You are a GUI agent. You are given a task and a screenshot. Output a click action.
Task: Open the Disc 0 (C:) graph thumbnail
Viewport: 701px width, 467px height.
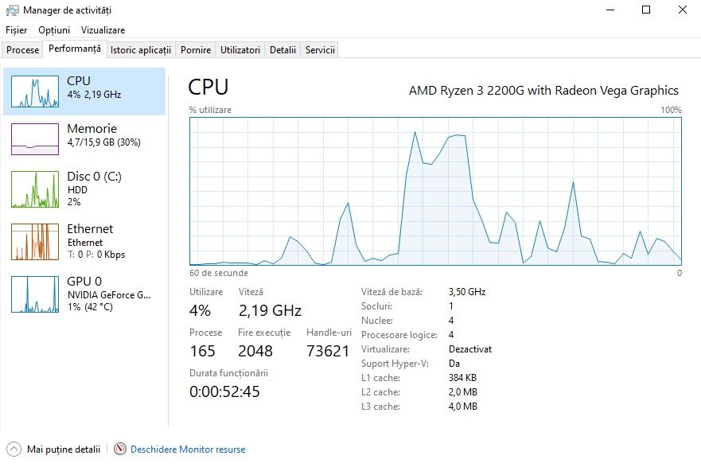35,189
